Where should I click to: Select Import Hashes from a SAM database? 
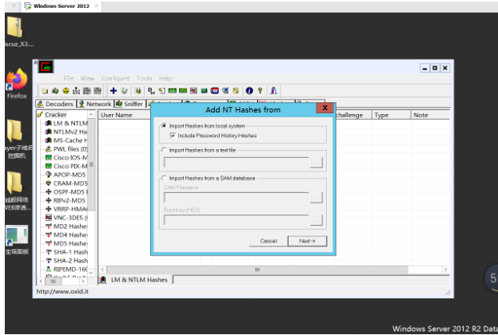pyautogui.click(x=209, y=178)
